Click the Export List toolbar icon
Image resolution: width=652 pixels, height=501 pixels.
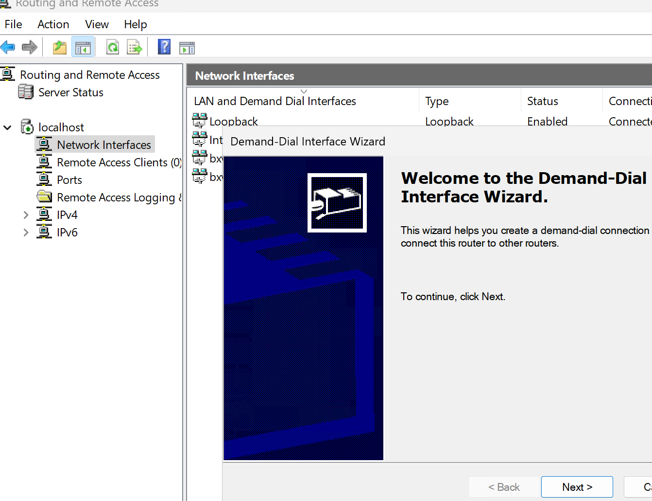click(134, 47)
